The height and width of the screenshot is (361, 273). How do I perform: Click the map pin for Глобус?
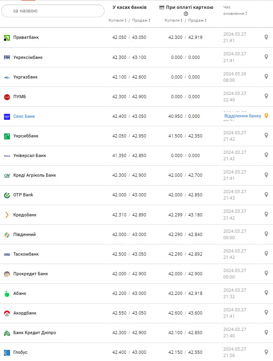[x=266, y=352]
